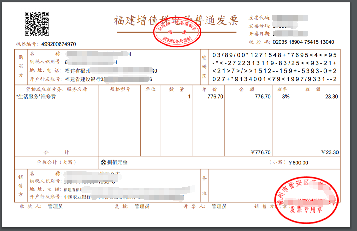
Task: Click the 开票日期 label
Action: pyautogui.click(x=259, y=34)
